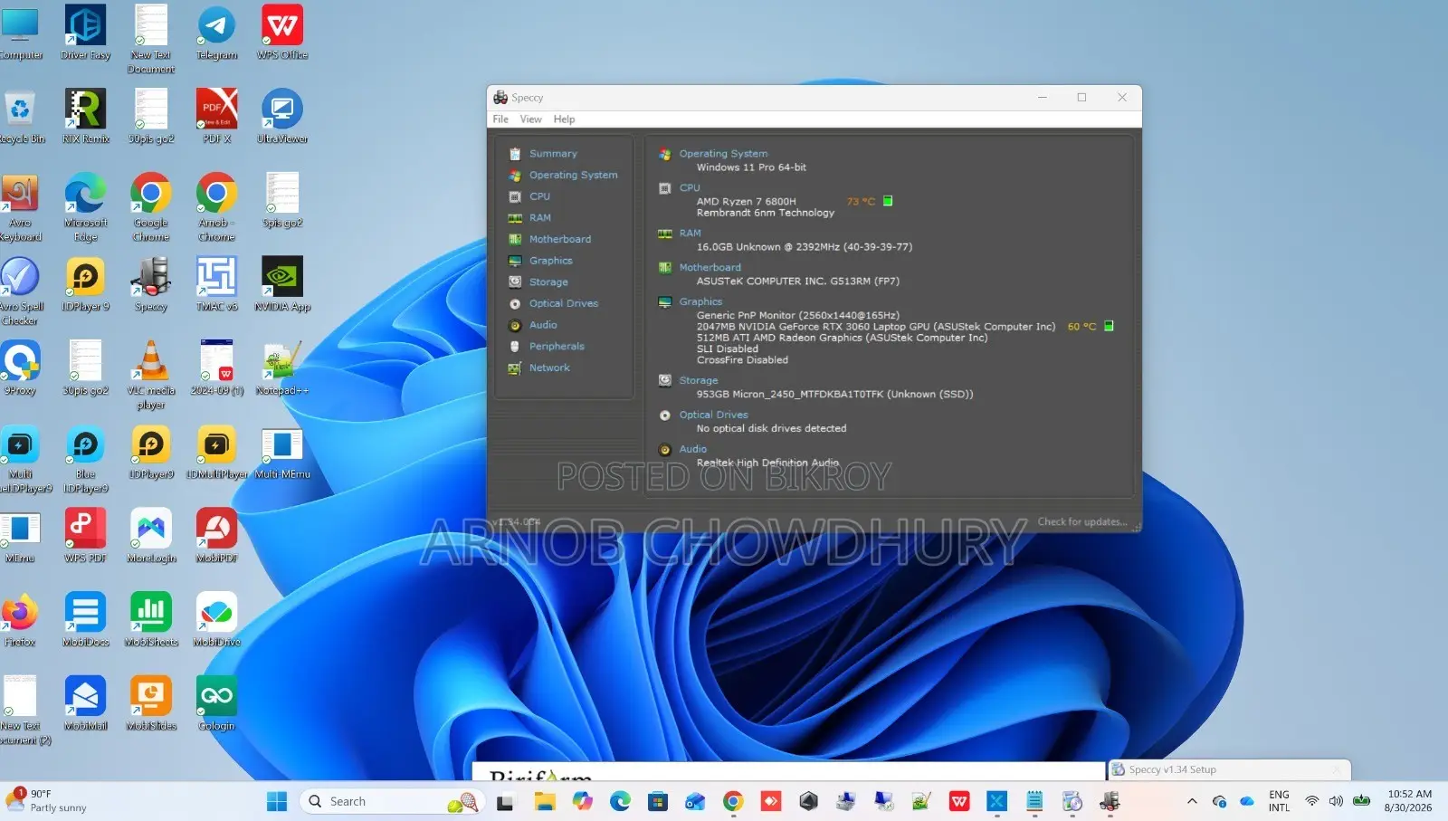Open Microsoft Store from the taskbar
The image size is (1448, 821).
point(658,802)
